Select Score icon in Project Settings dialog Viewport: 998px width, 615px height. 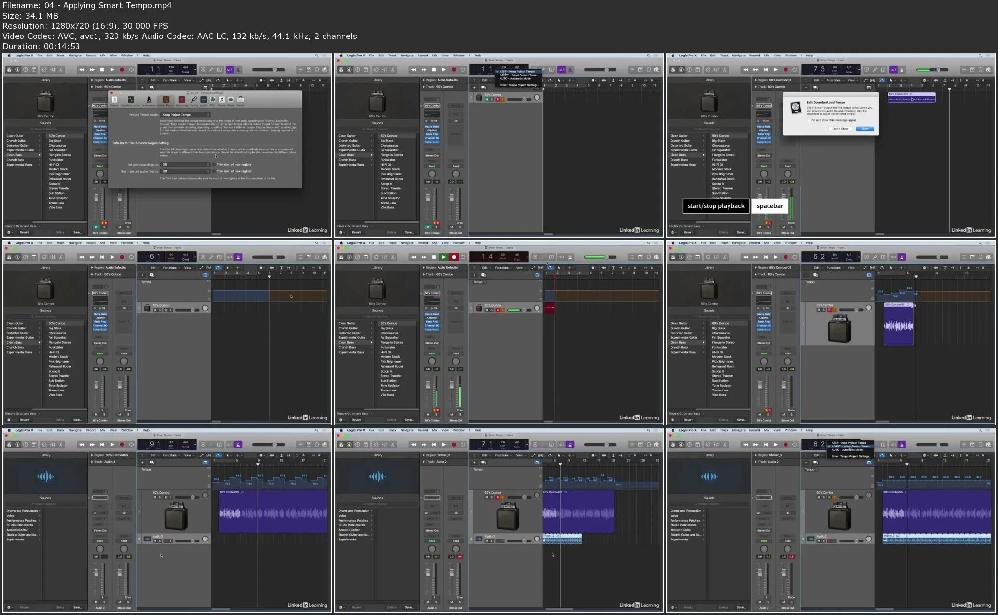(x=222, y=101)
